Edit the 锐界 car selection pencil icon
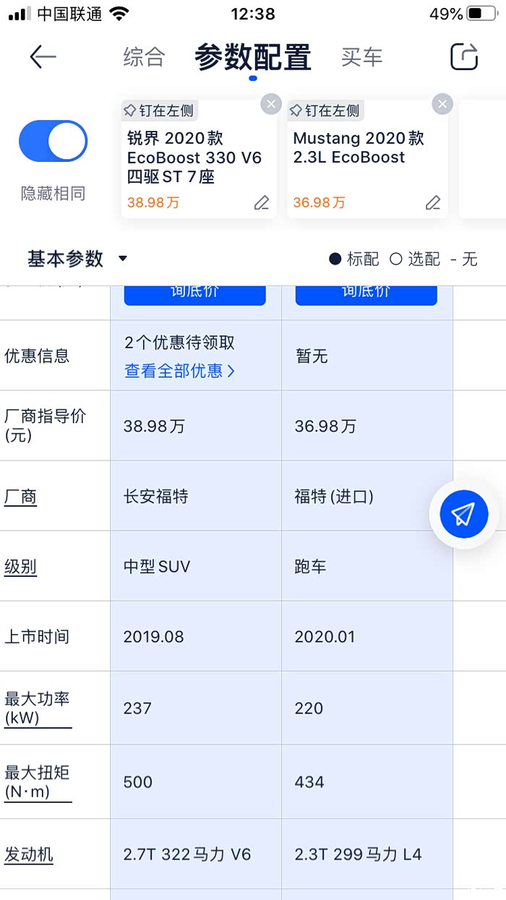 click(262, 203)
